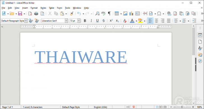Insert a footnote

click(x=175, y=13)
